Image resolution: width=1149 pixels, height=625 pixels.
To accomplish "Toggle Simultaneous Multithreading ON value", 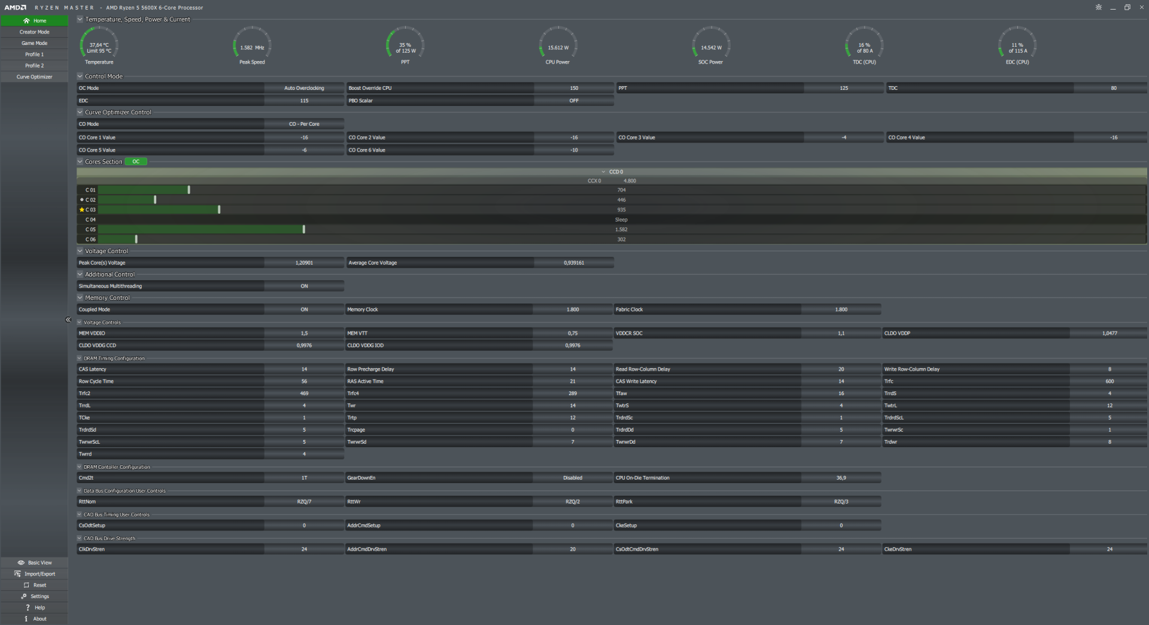I will 304,286.
